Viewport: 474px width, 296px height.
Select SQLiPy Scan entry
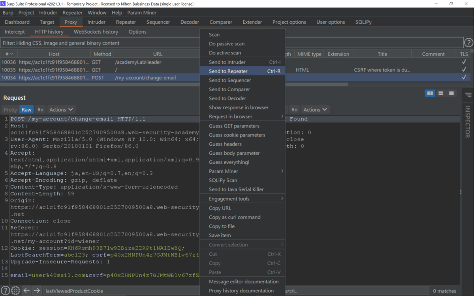[243, 180]
